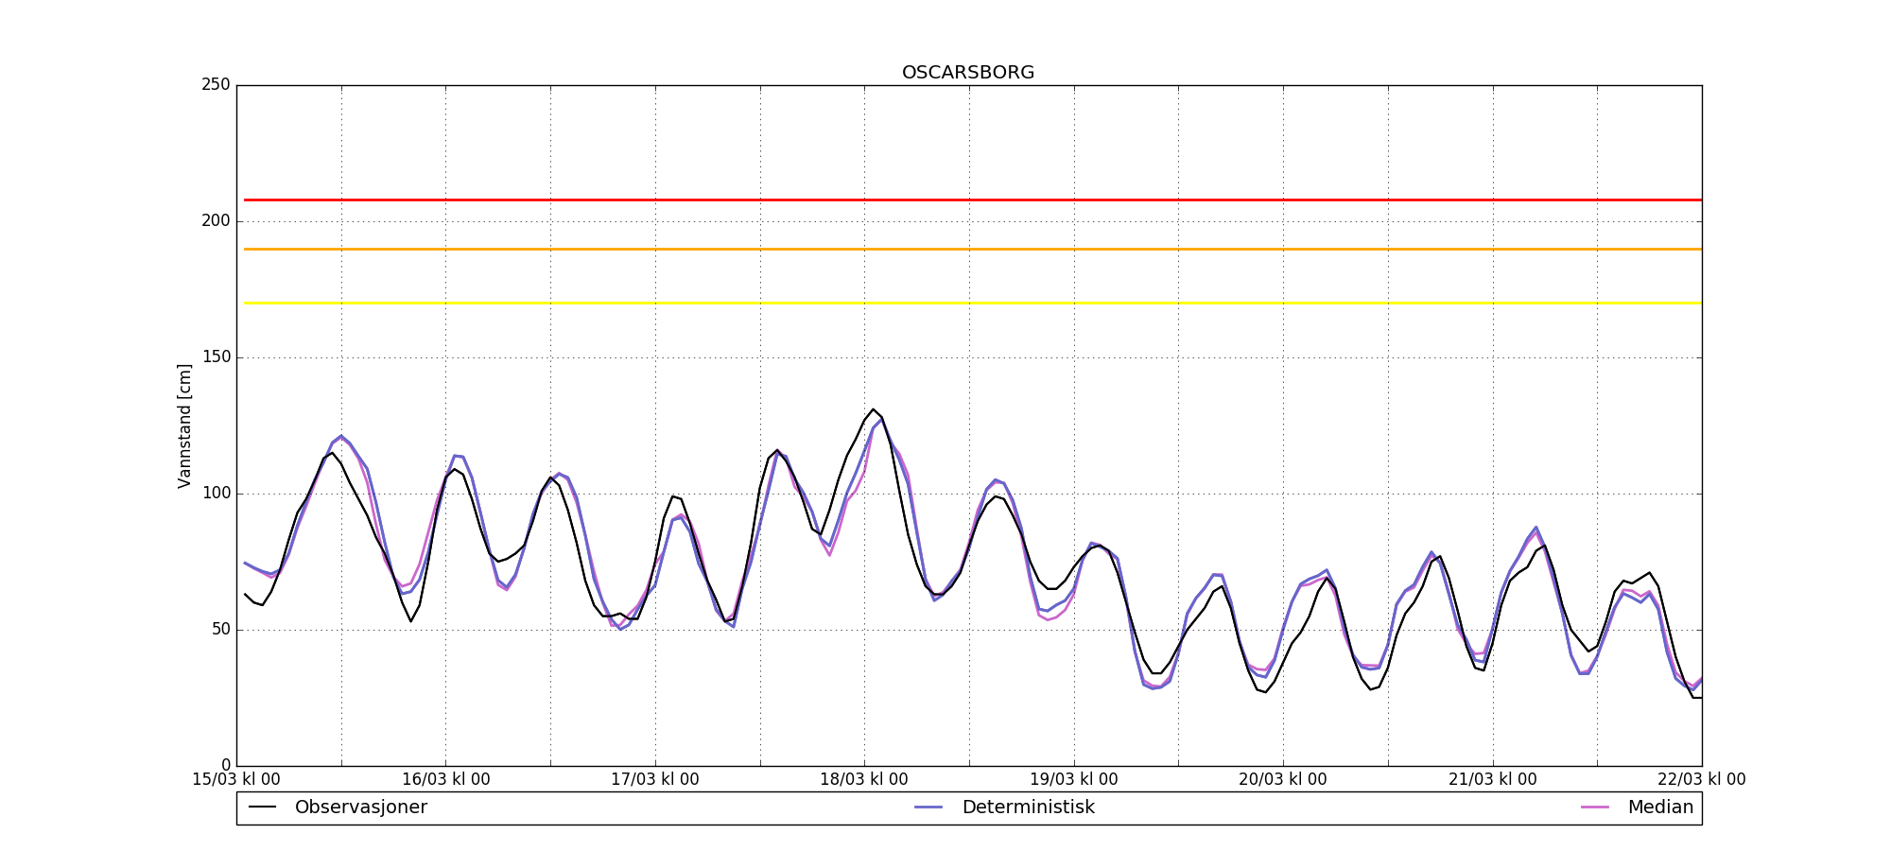This screenshot has width=1891, height=851.
Task: Select the Observasjoner legend entry
Action: click(360, 808)
